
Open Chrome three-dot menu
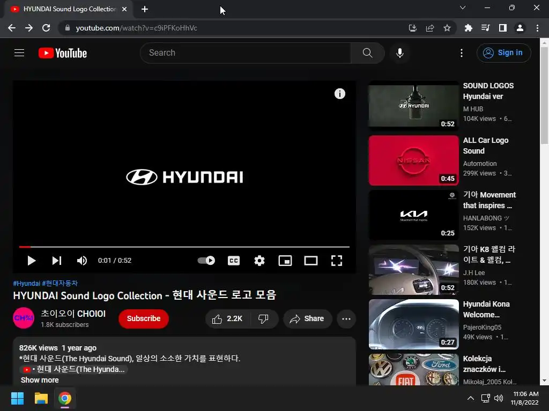pos(537,28)
